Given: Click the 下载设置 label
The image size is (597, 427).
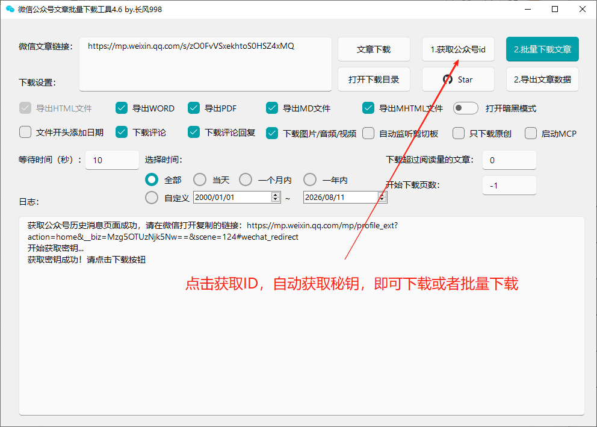Looking at the screenshot, I should click(37, 83).
